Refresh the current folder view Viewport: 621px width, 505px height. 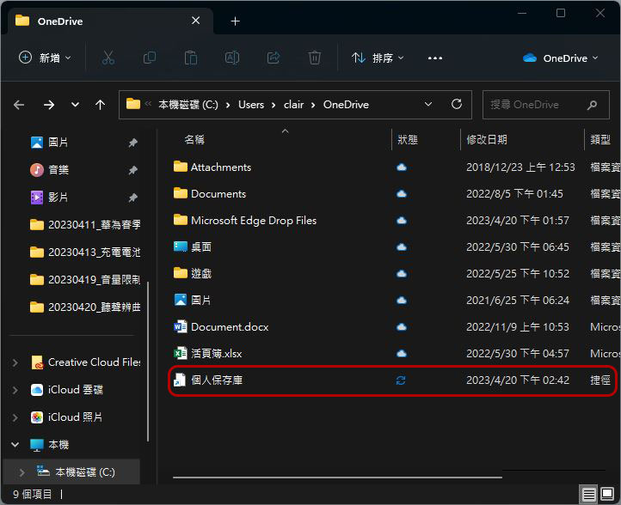pyautogui.click(x=456, y=104)
